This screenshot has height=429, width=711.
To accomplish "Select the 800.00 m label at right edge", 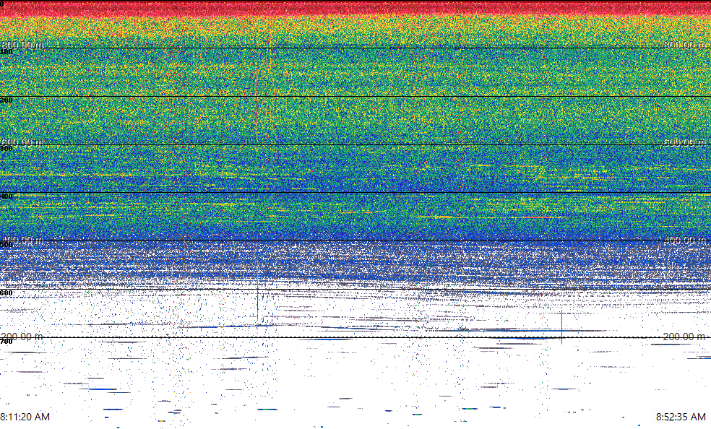I will 684,44.
